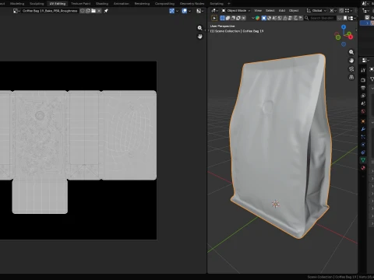Screen dimensions: 374x280
Task: Click the red X axis gizmo handle
Action: (x=351, y=37)
